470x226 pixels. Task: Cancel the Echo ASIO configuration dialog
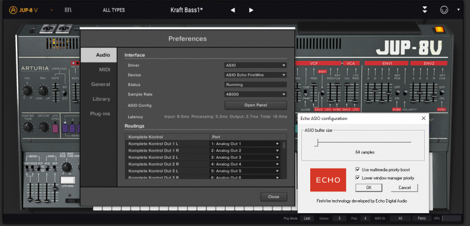[404, 188]
